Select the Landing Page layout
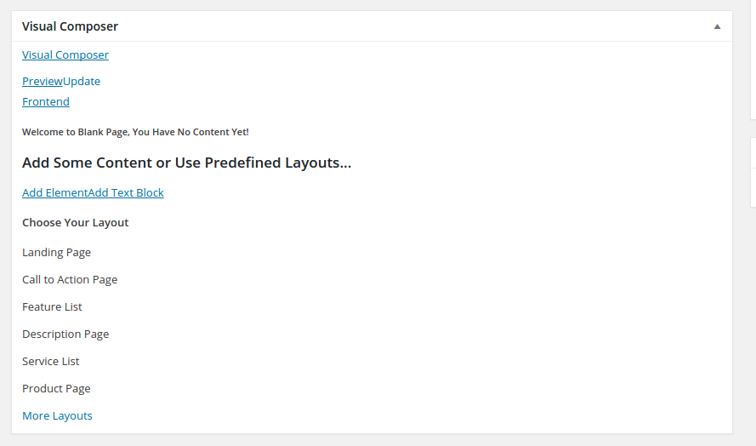Viewport: 756px width, 446px height. pyautogui.click(x=56, y=253)
